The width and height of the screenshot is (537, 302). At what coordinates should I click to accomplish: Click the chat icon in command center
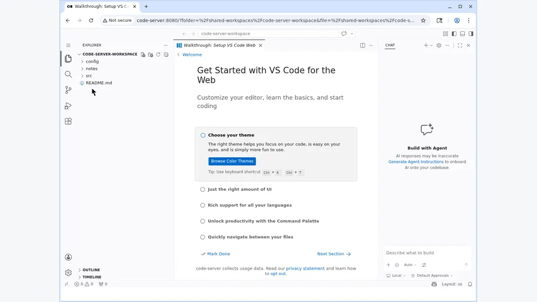click(x=344, y=34)
